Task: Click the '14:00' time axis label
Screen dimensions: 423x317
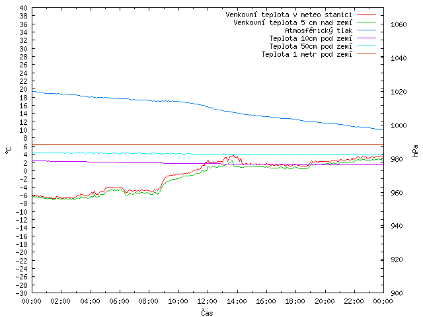Action: click(x=237, y=301)
